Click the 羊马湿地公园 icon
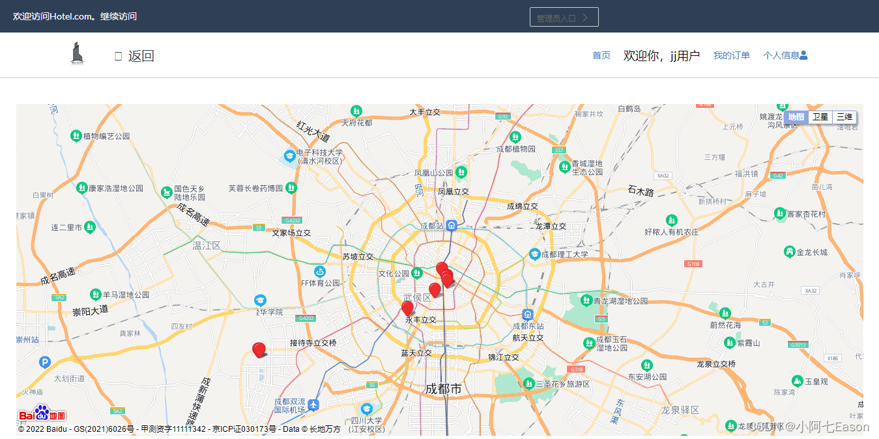The height and width of the screenshot is (439, 879). coord(96,295)
